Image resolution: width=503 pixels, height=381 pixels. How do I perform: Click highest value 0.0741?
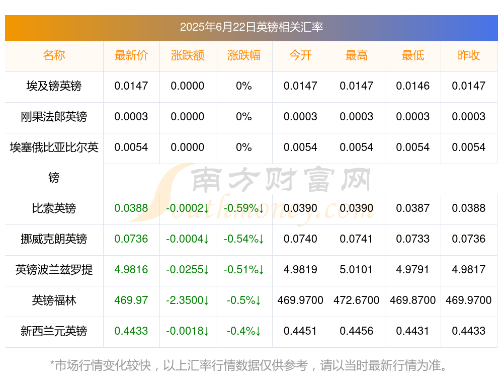point(357,239)
